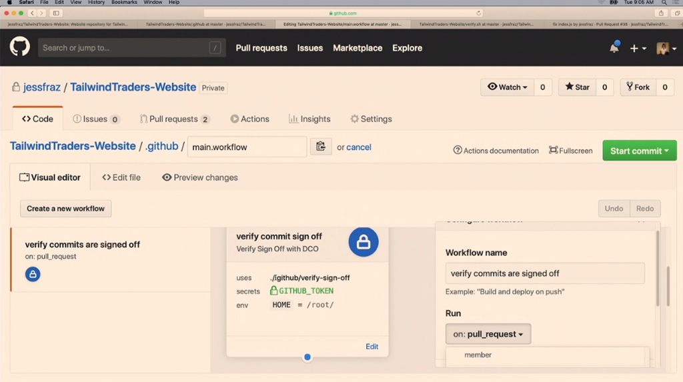Switch to verify.sh browser tab
This screenshot has height=382, width=683.
[476, 25]
